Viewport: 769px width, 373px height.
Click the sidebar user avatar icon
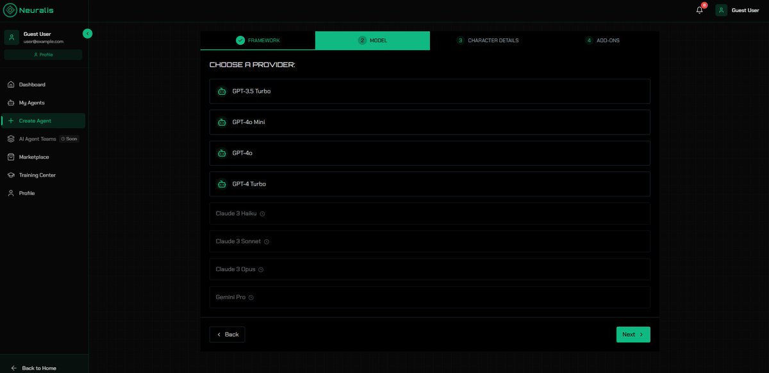click(x=12, y=37)
